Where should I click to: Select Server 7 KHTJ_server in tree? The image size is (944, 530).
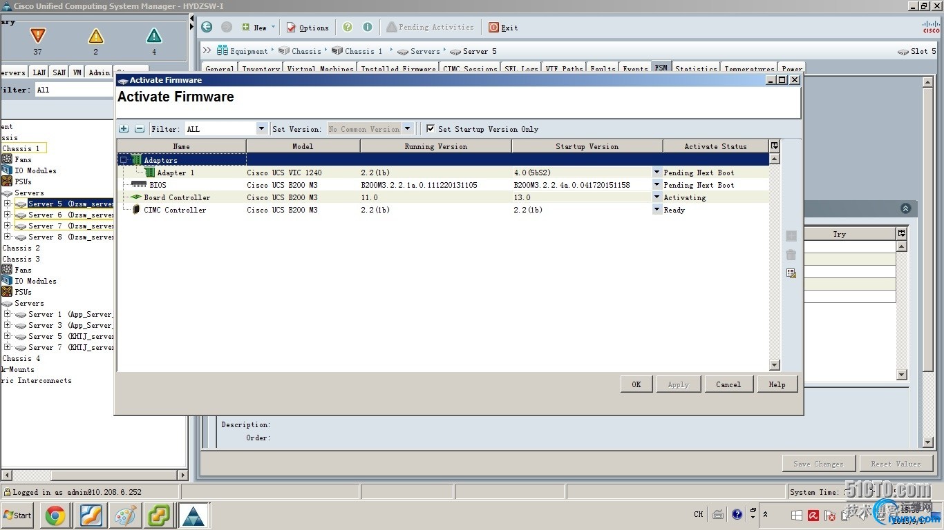click(x=70, y=347)
